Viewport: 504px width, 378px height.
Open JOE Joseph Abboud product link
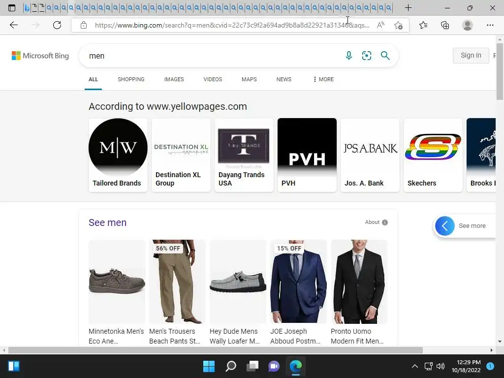[x=295, y=336]
